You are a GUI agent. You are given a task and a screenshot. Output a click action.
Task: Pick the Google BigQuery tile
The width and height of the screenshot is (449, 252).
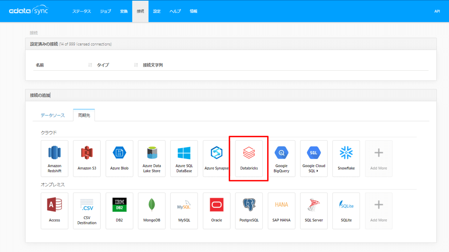point(281,159)
